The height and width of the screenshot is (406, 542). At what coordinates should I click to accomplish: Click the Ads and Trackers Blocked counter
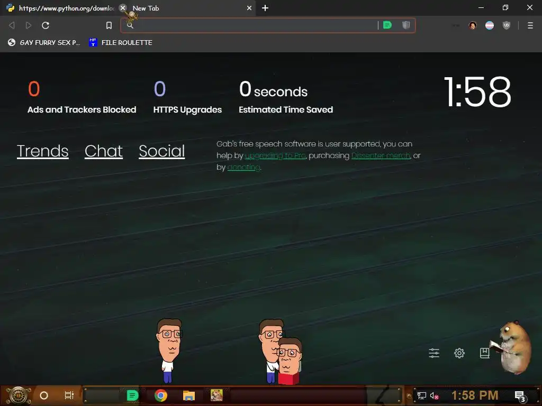pos(82,97)
